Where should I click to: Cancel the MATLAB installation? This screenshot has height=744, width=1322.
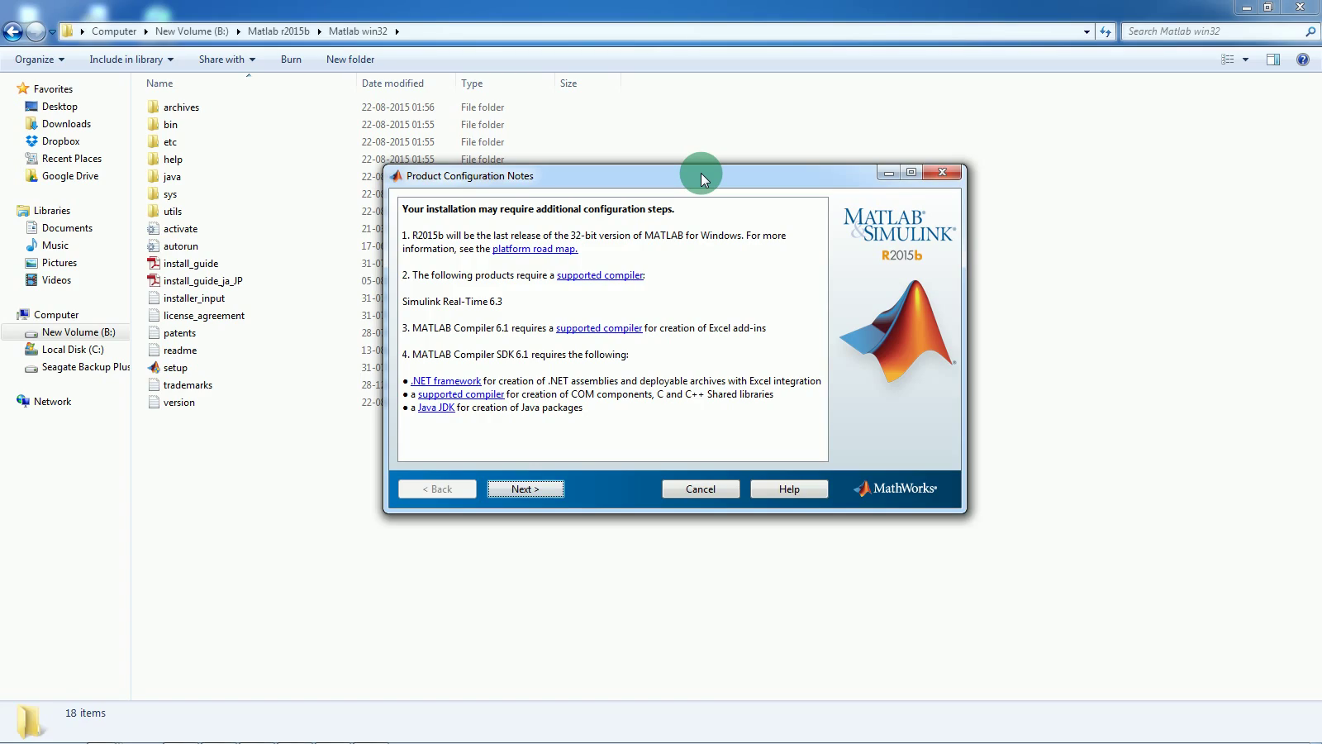pyautogui.click(x=701, y=489)
